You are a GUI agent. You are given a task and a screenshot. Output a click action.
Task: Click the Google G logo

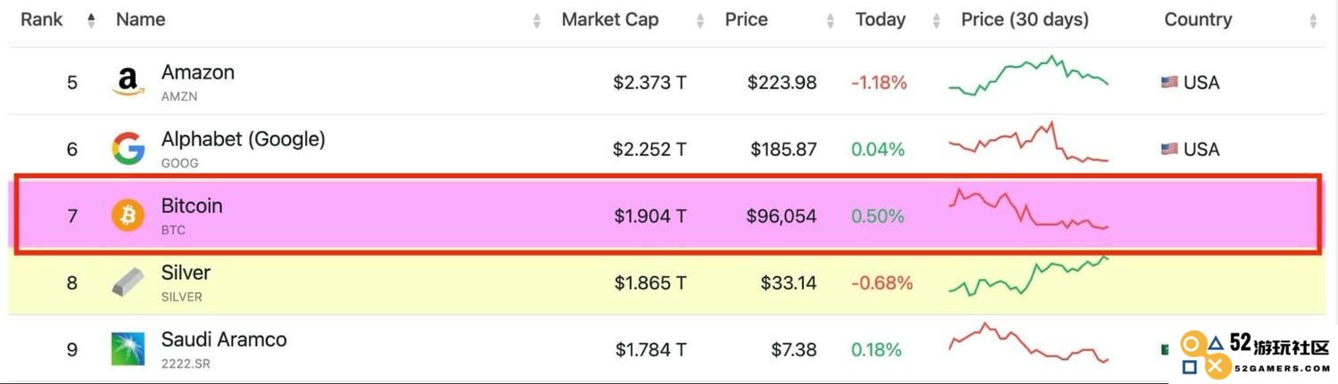(128, 149)
